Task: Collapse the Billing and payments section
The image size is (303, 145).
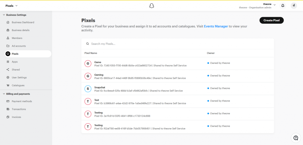Action: 4,94
